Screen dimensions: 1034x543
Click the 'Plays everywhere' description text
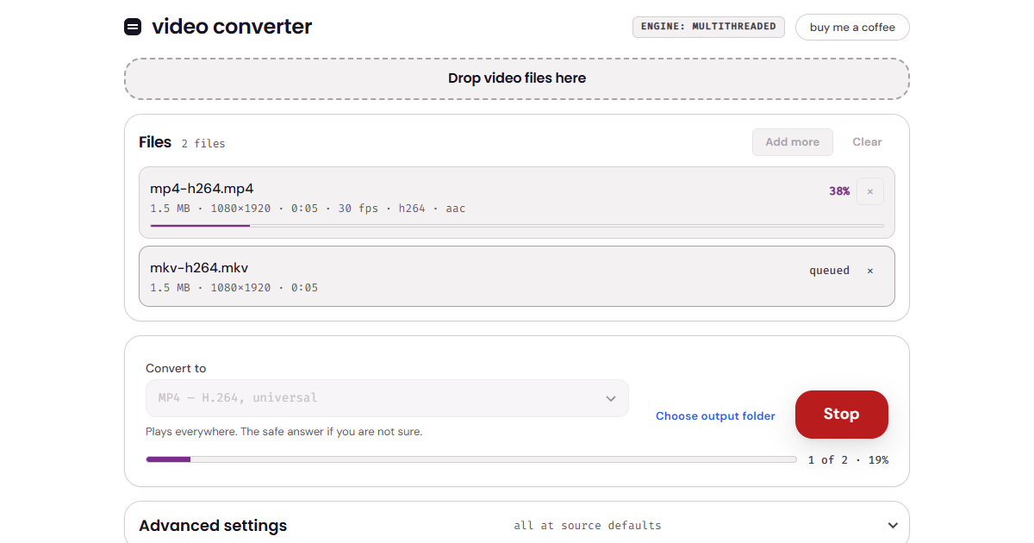point(283,432)
